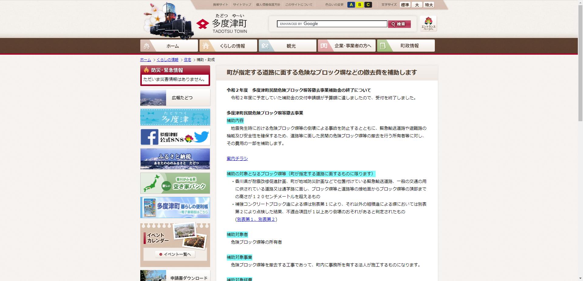Switch to the ホーム navigation tab
The width and height of the screenshot is (583, 281).
pyautogui.click(x=172, y=46)
